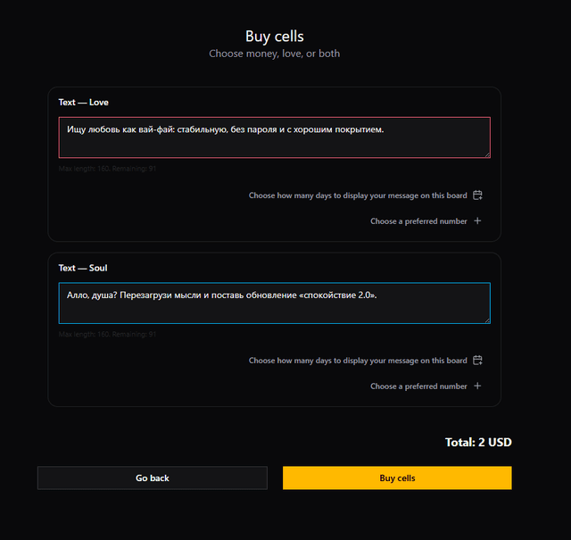Screen dimensions: 571x540
Task: Expand 'Choose a preferred number' text under Love
Action: click(x=418, y=221)
